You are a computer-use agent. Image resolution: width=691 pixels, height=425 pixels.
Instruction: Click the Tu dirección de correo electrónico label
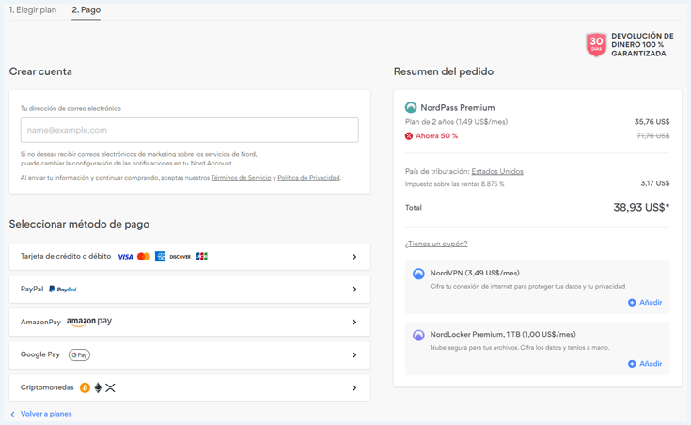71,108
